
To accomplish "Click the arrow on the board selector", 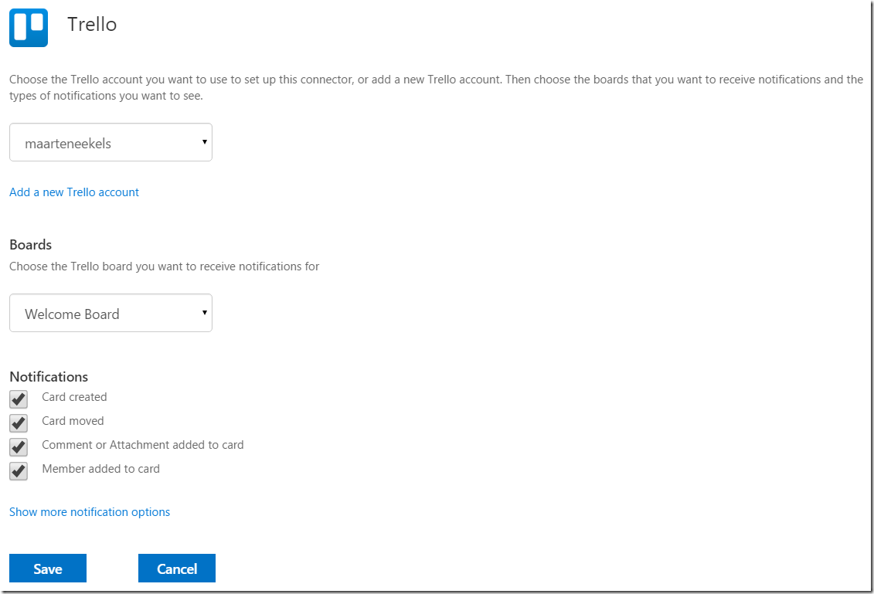I will [204, 313].
